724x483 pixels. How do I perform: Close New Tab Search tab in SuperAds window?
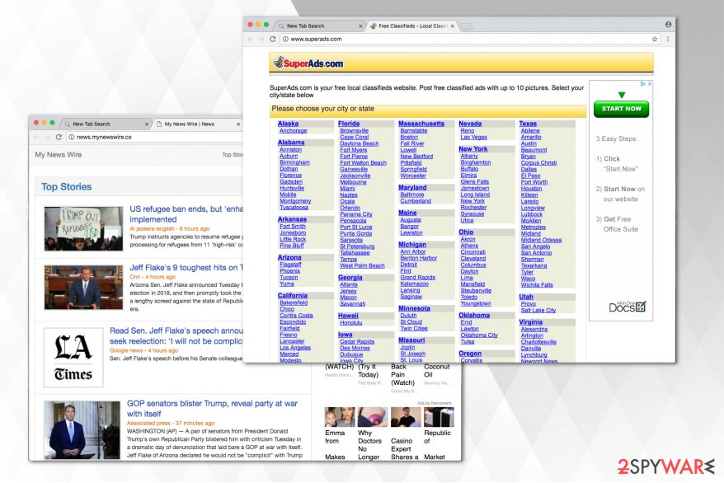click(x=361, y=26)
